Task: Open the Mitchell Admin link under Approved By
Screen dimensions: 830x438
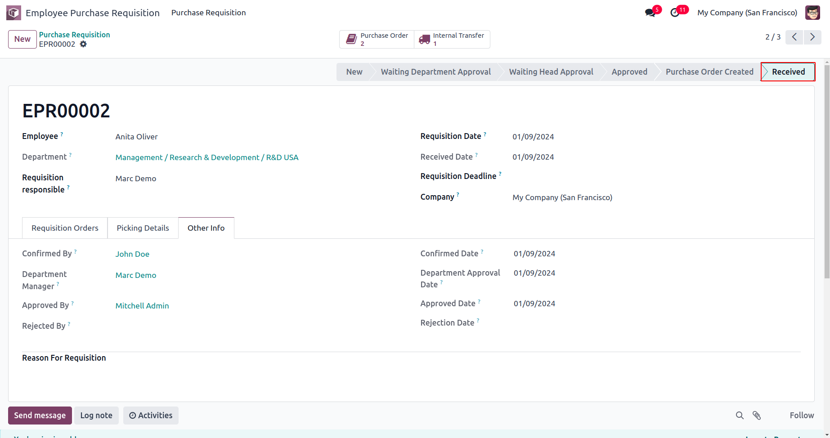Action: pos(142,306)
